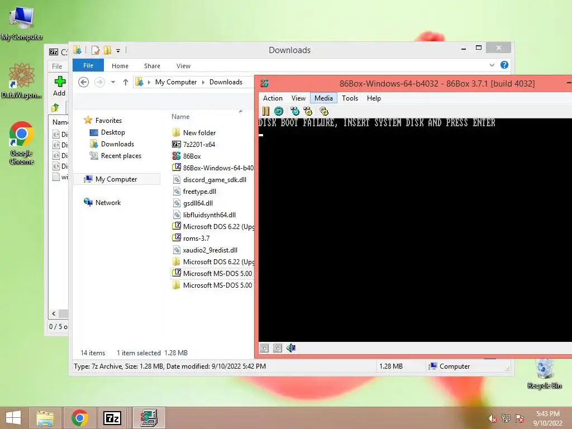Open the Start button on taskbar
This screenshot has height=429, width=572.
13,418
